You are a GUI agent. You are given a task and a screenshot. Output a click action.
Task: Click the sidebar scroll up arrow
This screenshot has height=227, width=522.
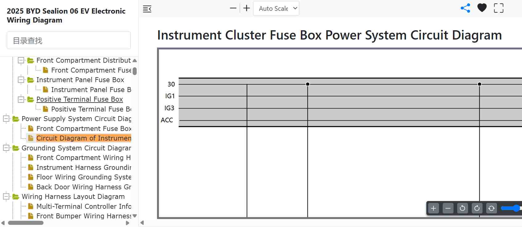tap(135, 61)
